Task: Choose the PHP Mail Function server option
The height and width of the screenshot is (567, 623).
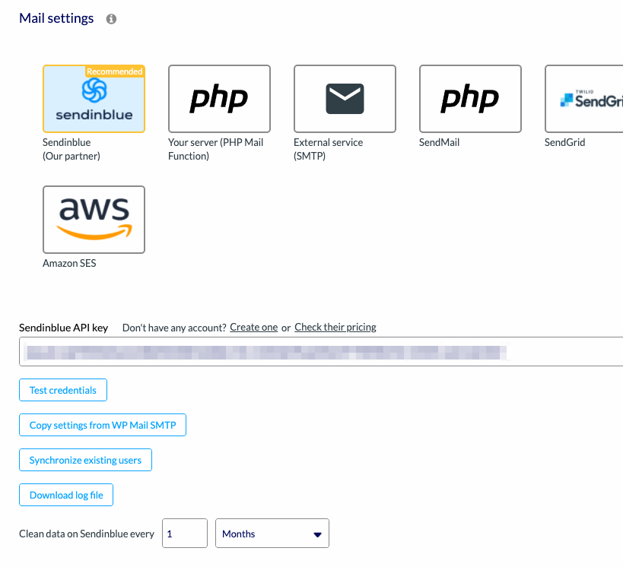Action: click(219, 99)
